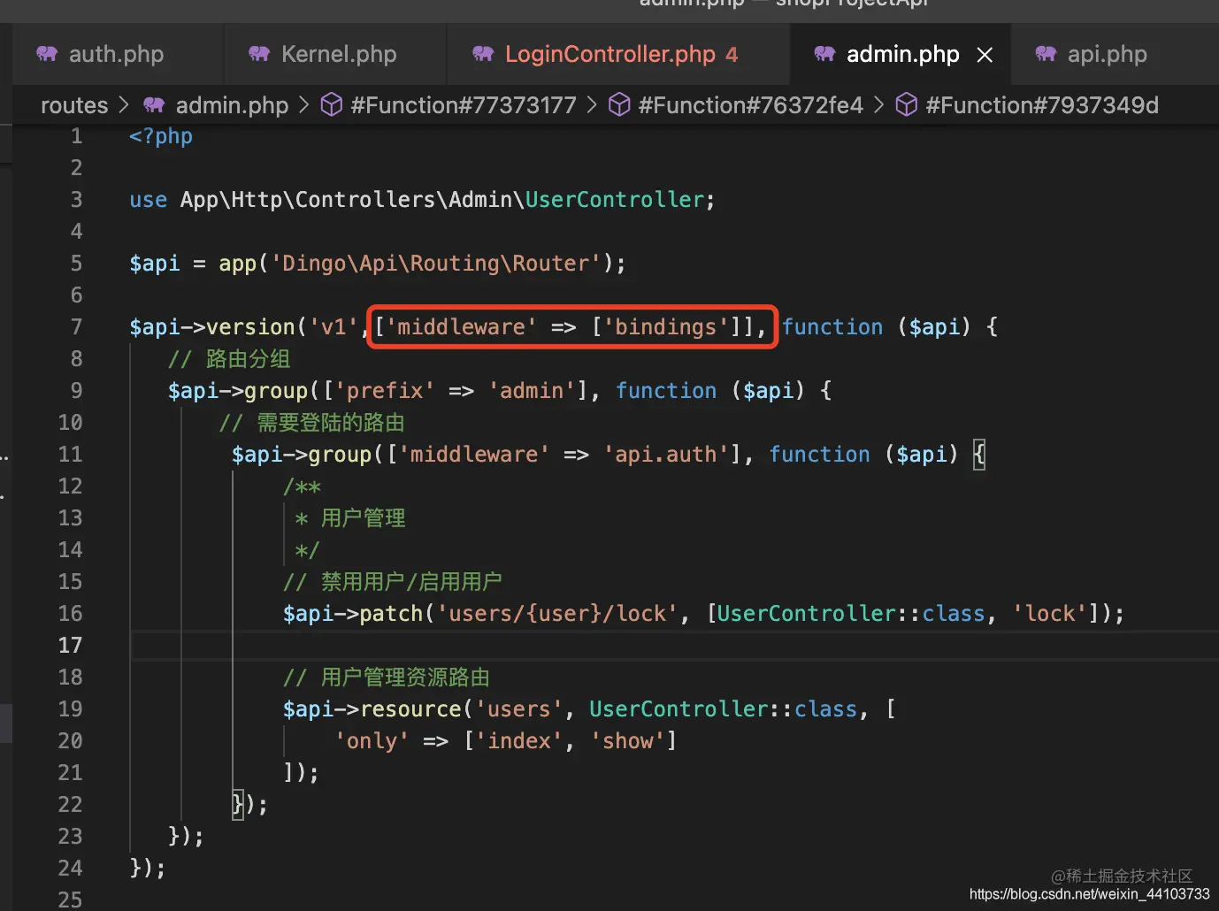Click the comment 需要登陆的路由
Screen dimensions: 1219x911
(x=331, y=423)
